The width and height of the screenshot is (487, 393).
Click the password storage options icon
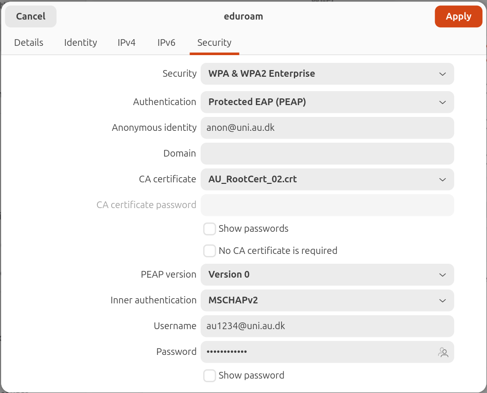443,352
